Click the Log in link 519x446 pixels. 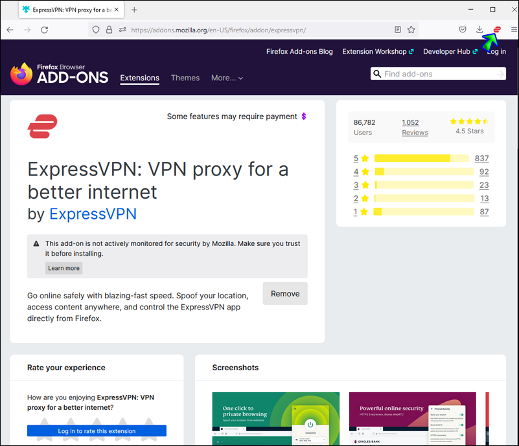point(496,52)
